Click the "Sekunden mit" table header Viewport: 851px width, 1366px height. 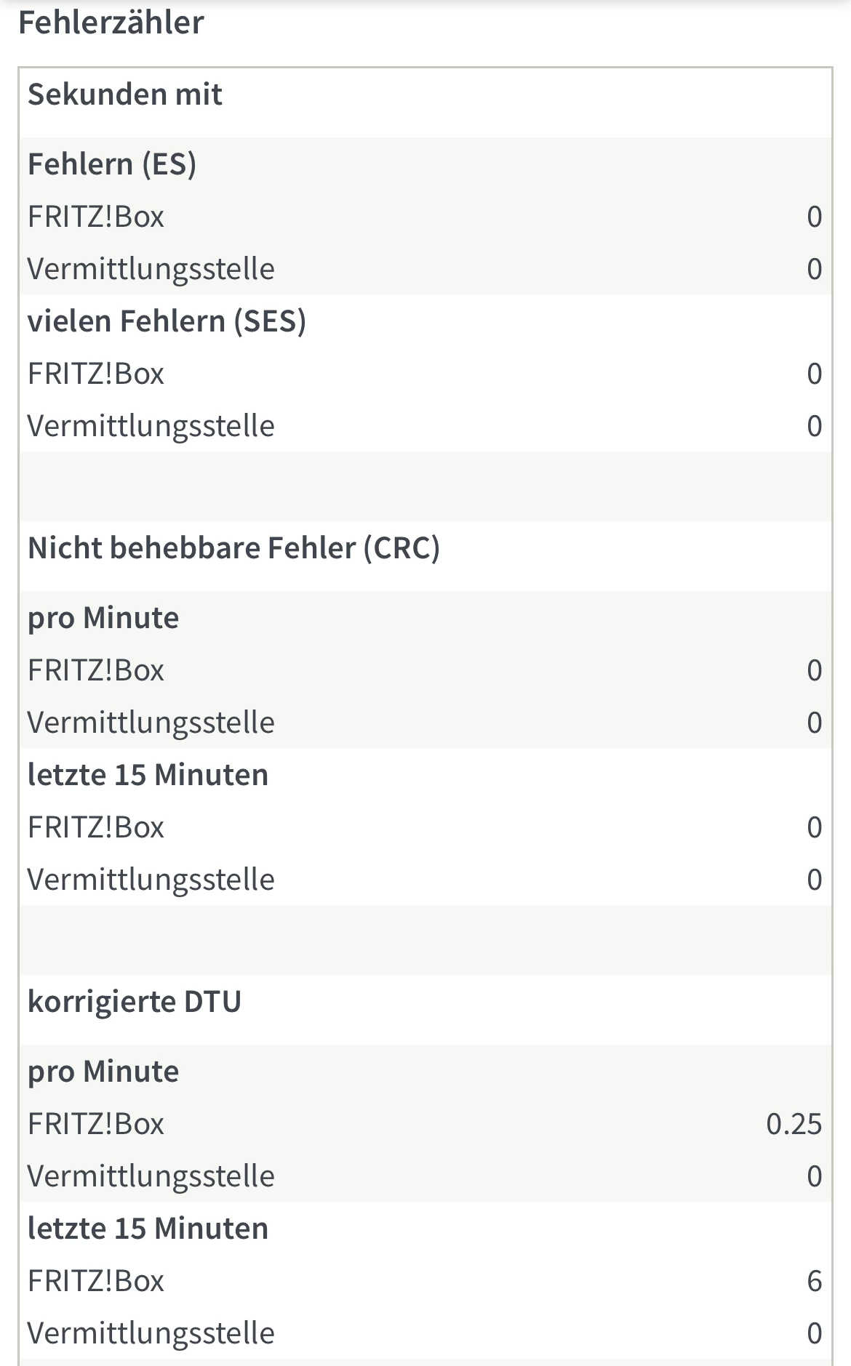click(124, 95)
